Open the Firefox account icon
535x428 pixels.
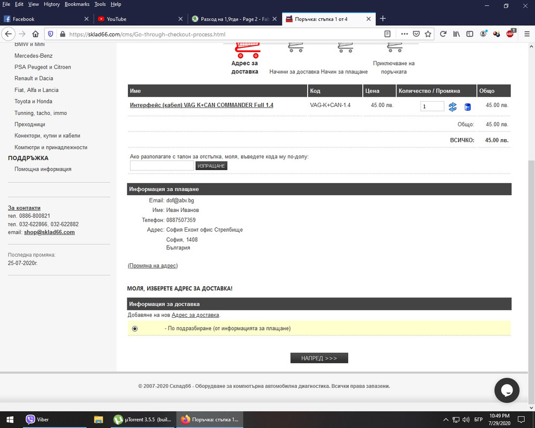tap(484, 34)
